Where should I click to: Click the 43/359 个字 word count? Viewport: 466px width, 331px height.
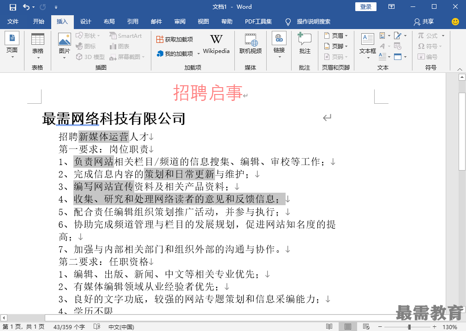pos(69,327)
